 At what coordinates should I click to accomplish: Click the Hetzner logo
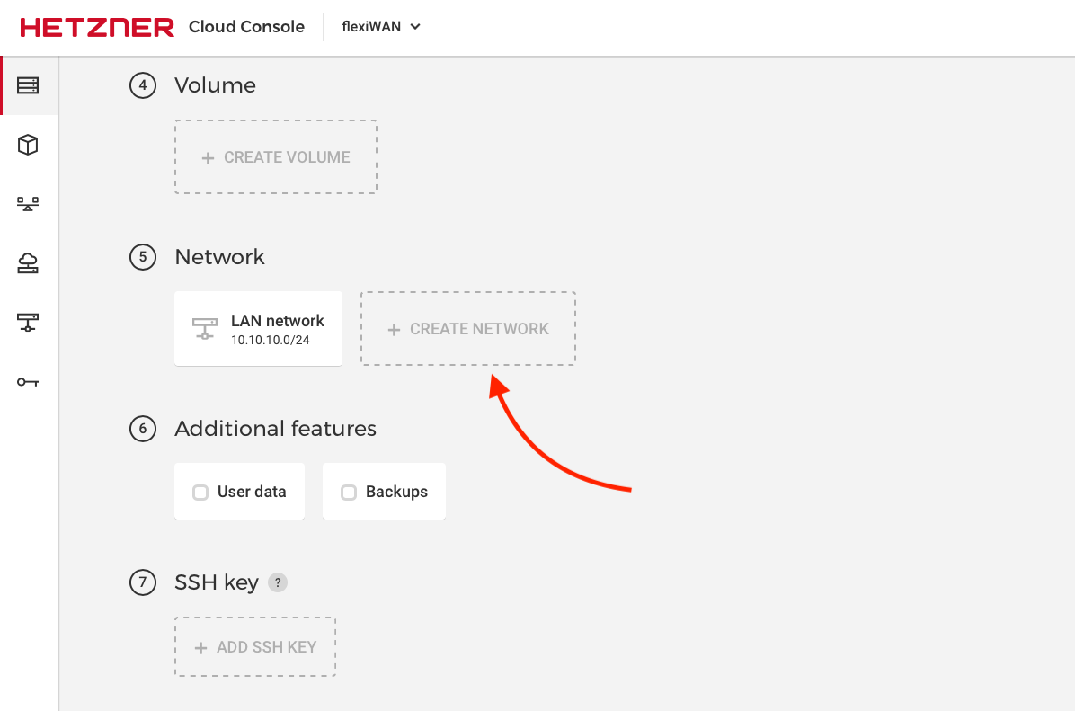97,27
